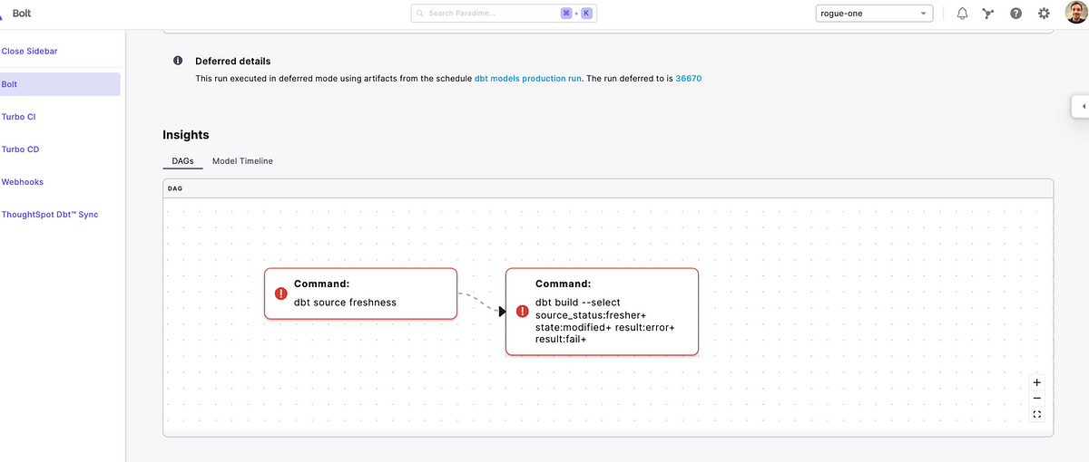Click the DAG panel label

(175, 188)
